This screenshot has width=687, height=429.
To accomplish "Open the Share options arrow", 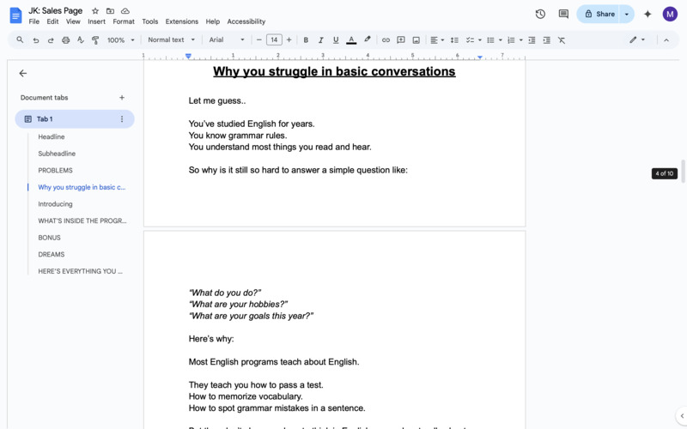I will (x=627, y=14).
